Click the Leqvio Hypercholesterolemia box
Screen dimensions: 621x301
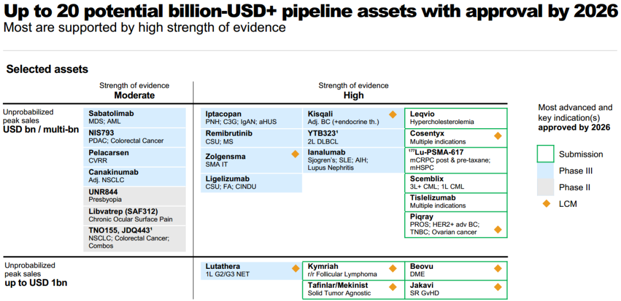tap(456, 118)
